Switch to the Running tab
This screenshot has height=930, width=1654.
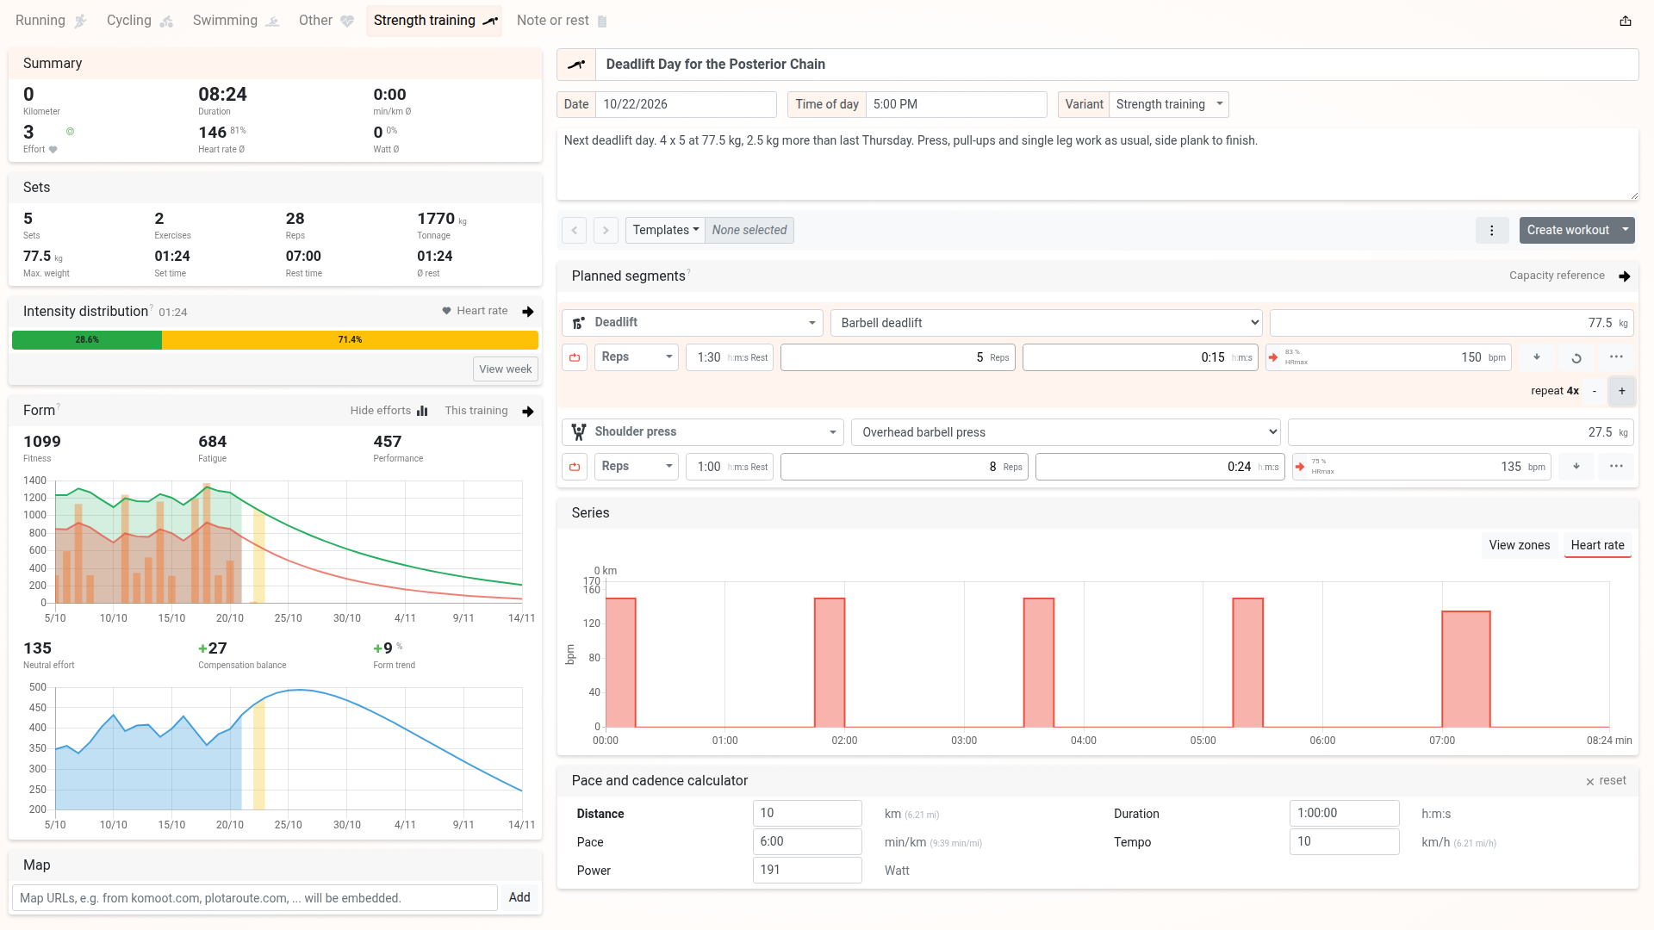click(51, 21)
